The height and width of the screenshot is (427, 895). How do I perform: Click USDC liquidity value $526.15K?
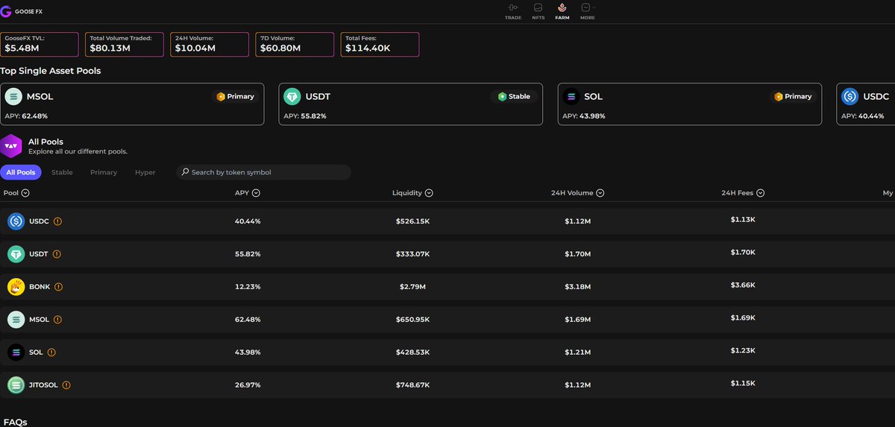[x=412, y=221]
